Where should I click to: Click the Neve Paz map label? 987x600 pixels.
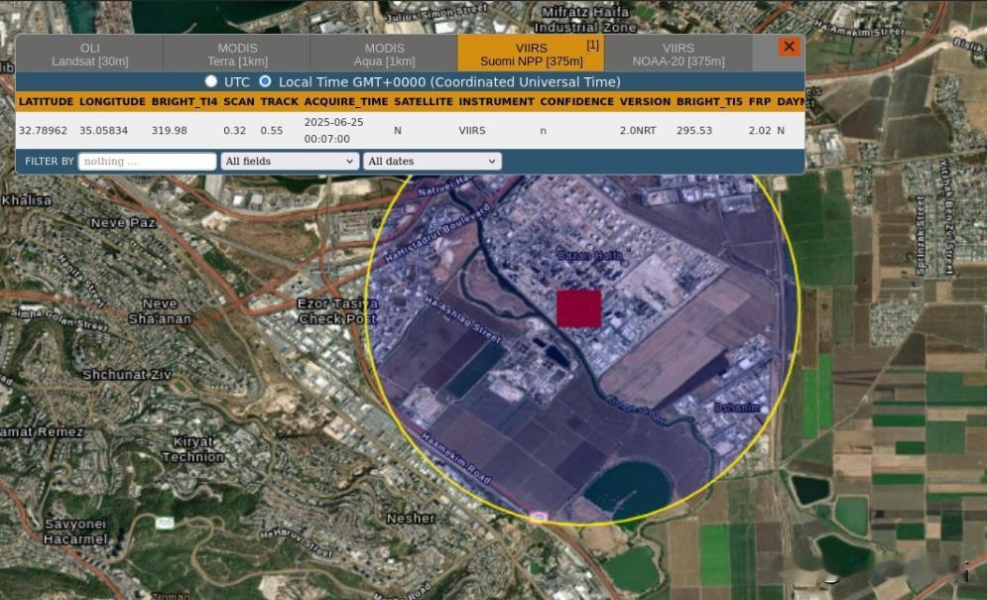click(x=123, y=223)
